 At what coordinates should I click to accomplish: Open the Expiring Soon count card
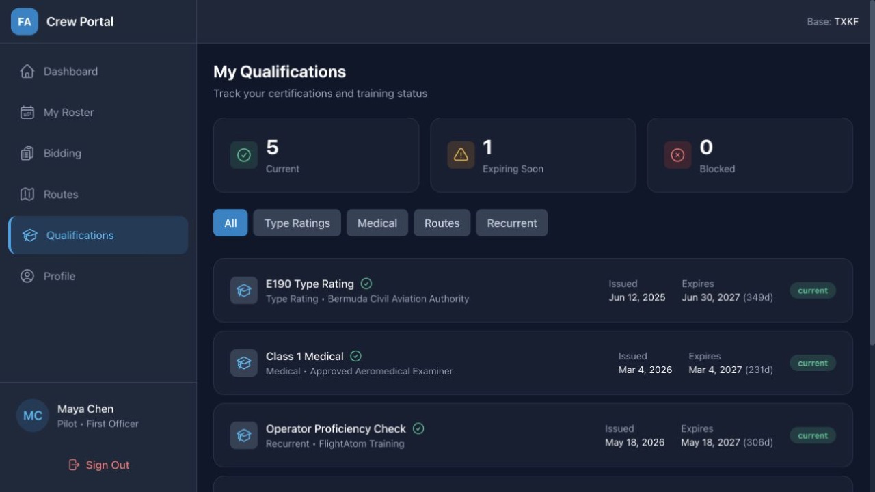click(x=533, y=155)
